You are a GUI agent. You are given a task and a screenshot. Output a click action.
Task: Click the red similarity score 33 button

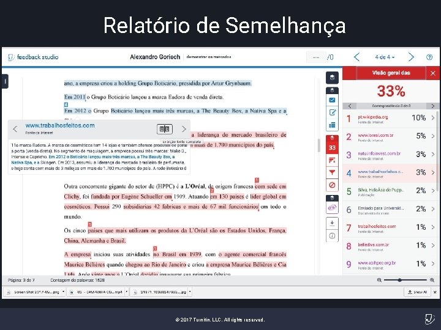(332, 147)
